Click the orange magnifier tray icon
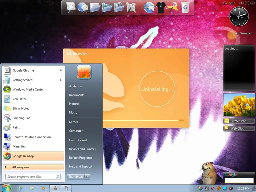This screenshot has height=192, width=256. [218, 188]
